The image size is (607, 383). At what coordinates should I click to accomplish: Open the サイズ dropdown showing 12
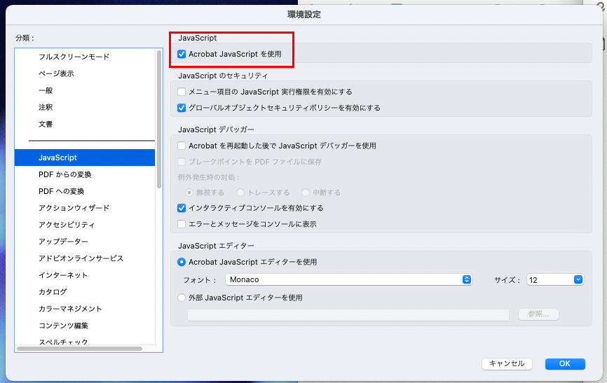point(555,279)
